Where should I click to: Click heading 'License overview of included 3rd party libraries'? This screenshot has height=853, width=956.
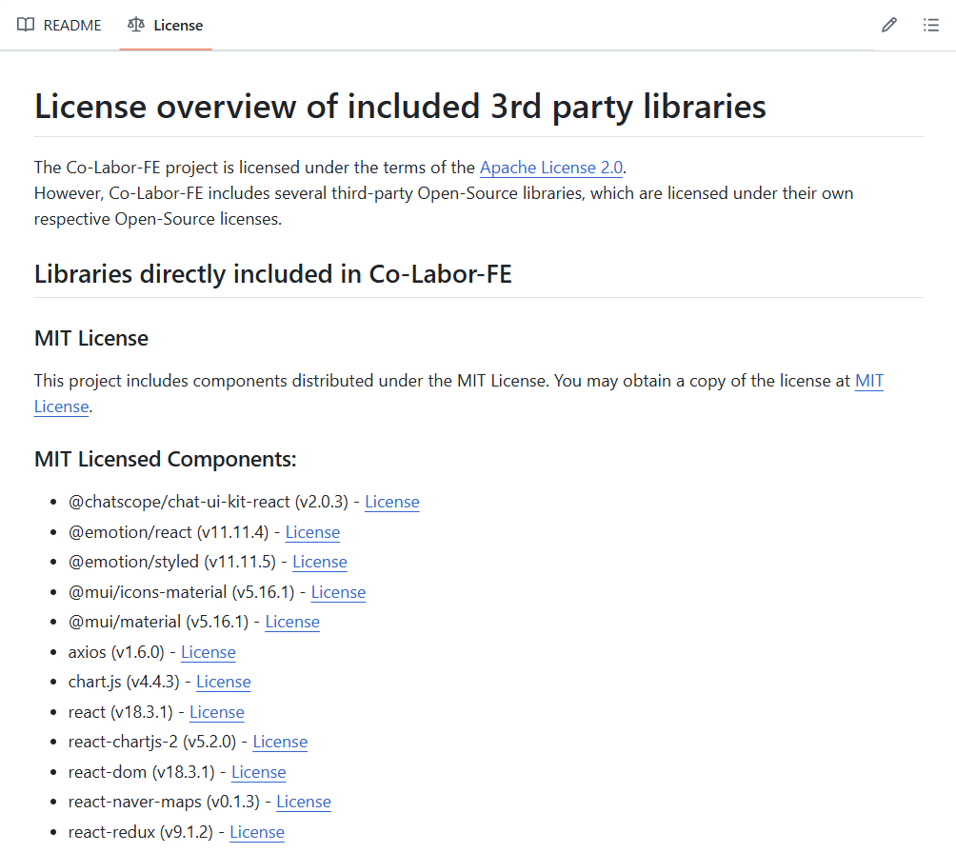click(x=400, y=107)
